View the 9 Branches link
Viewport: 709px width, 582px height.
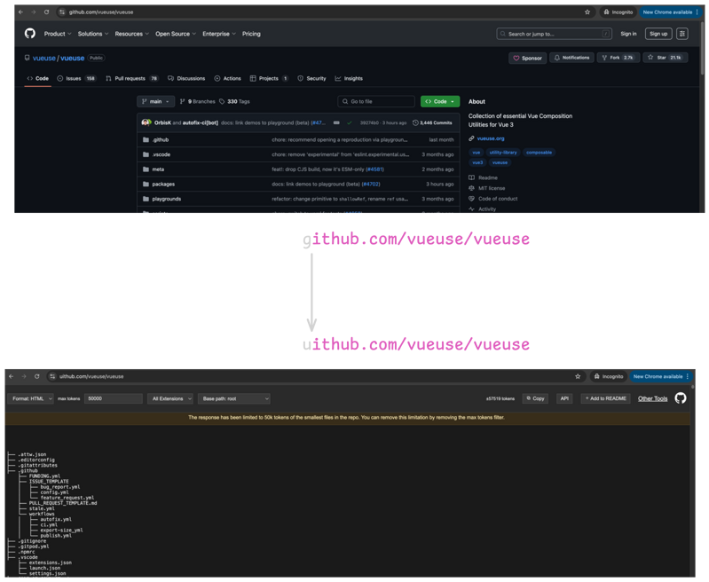(198, 101)
